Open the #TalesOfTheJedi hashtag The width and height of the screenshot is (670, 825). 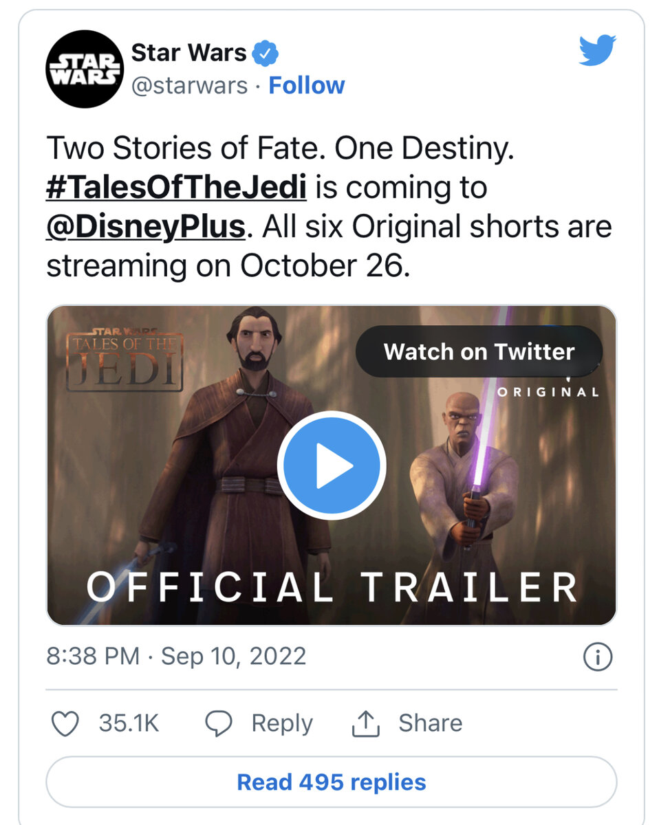point(176,188)
